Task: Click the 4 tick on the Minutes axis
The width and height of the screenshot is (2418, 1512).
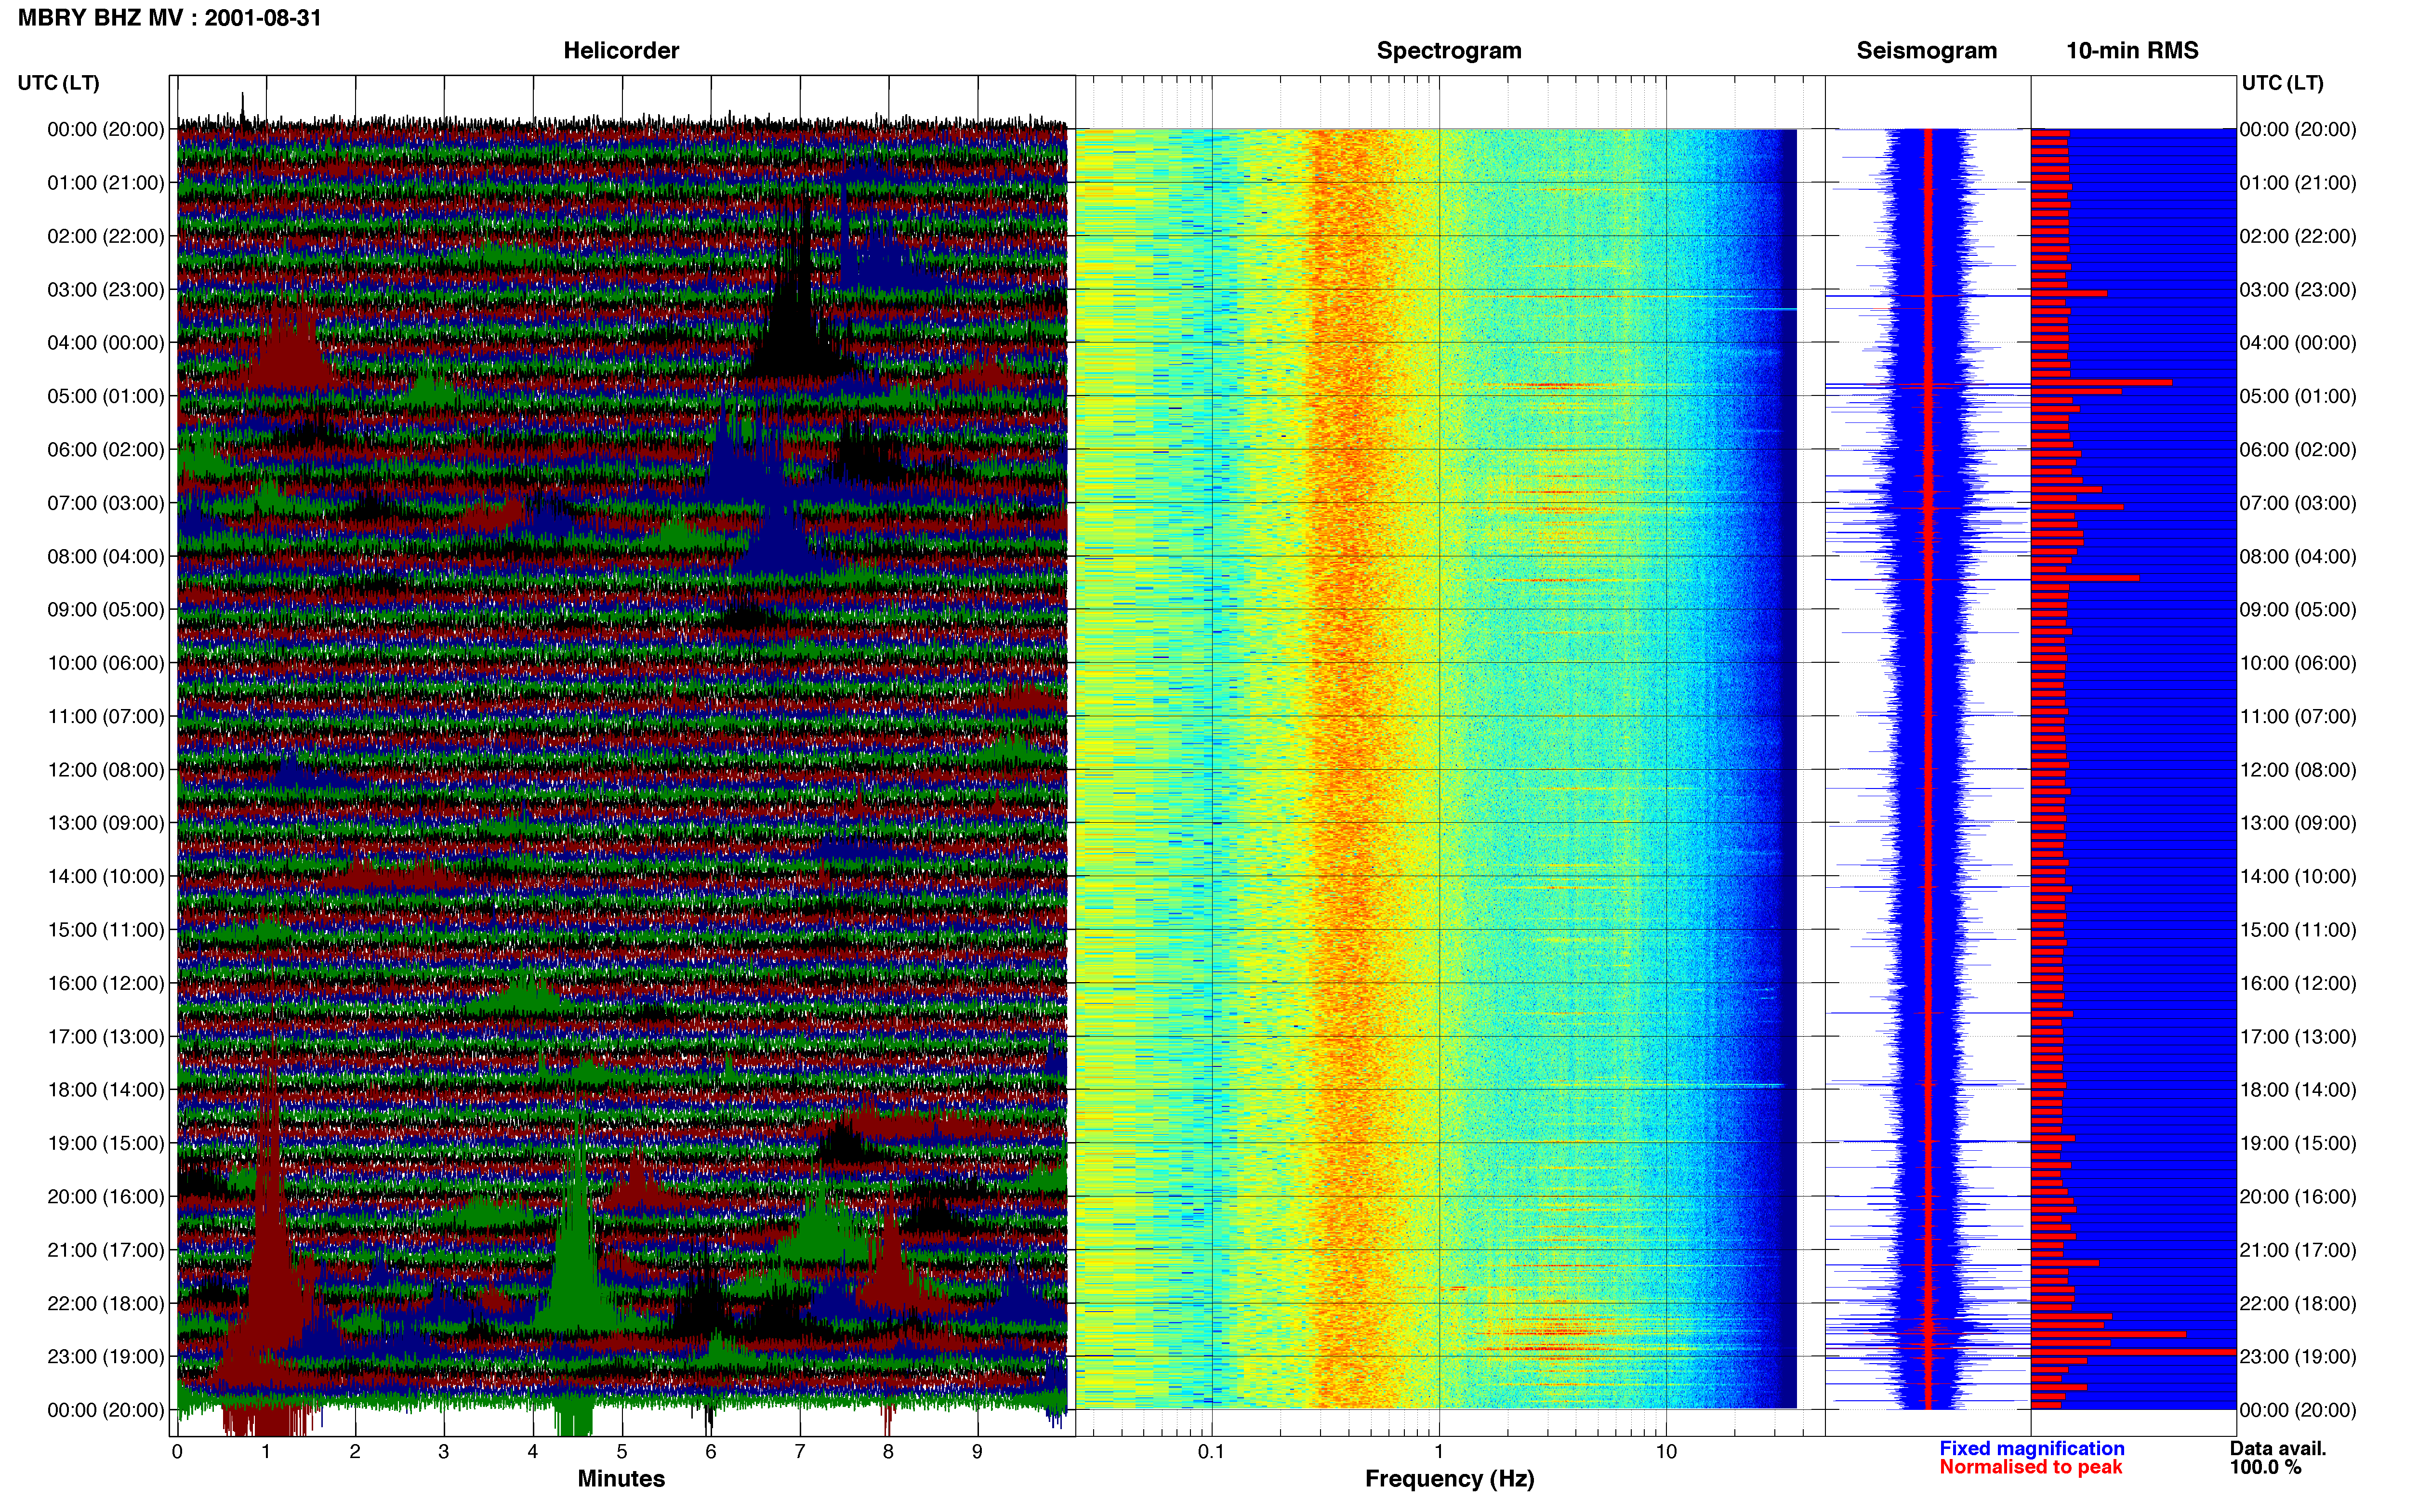Action: click(x=533, y=1452)
